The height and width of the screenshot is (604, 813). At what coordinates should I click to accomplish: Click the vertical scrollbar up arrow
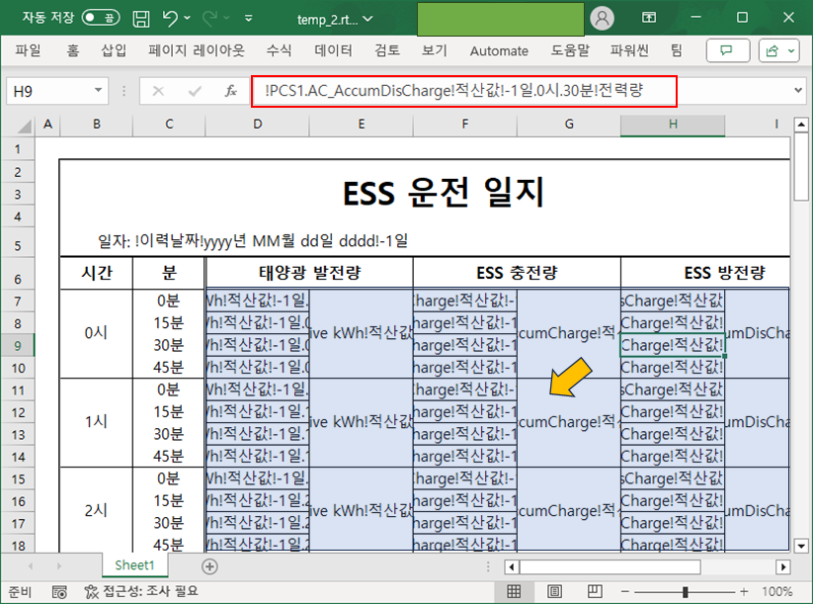(x=801, y=126)
